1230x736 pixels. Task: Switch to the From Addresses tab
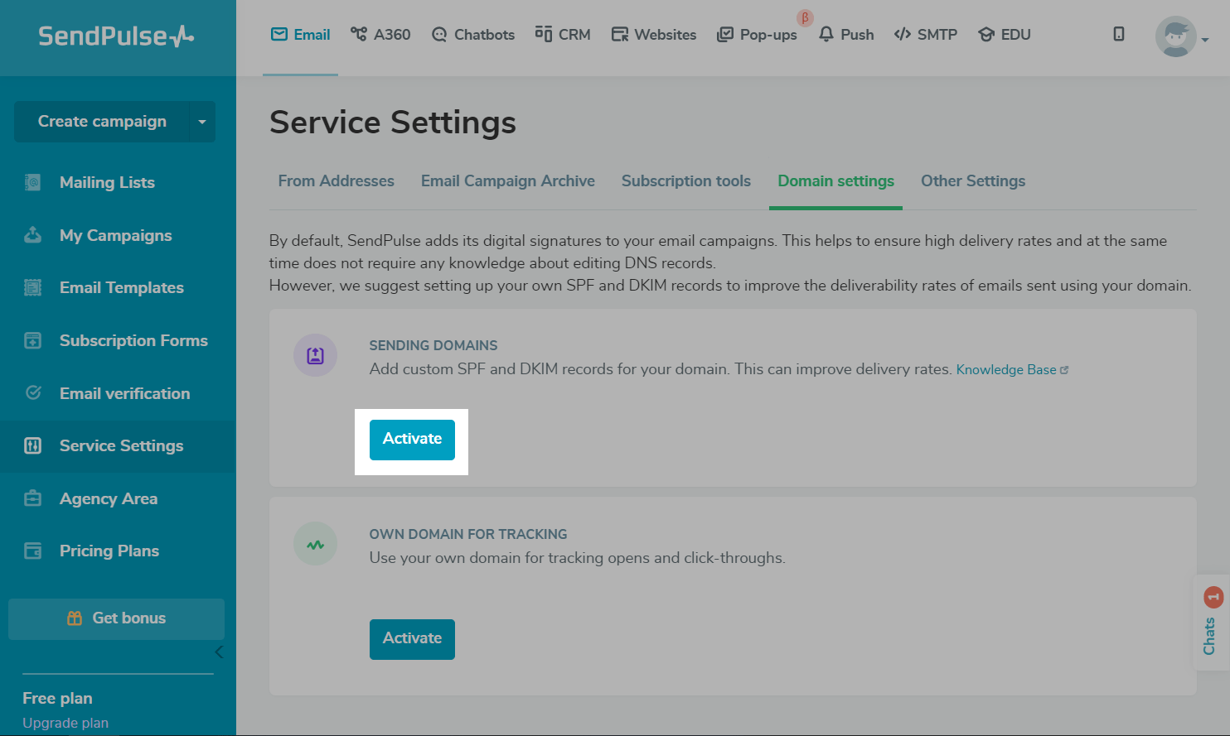point(336,180)
